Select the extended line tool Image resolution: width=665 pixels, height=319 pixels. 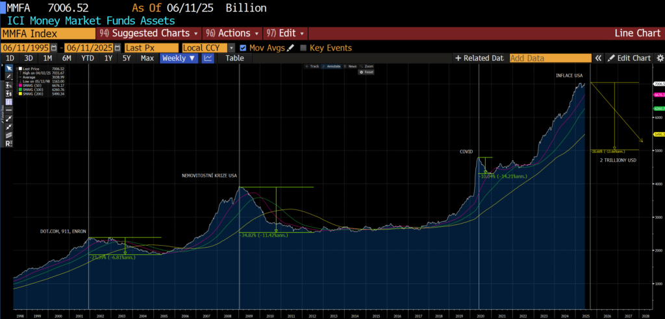tap(9, 126)
